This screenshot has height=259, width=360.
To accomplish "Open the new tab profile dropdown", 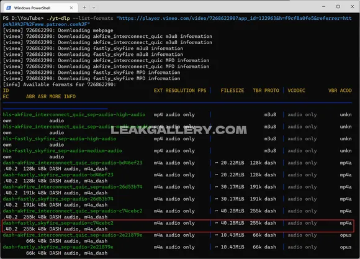I will click(94, 7).
